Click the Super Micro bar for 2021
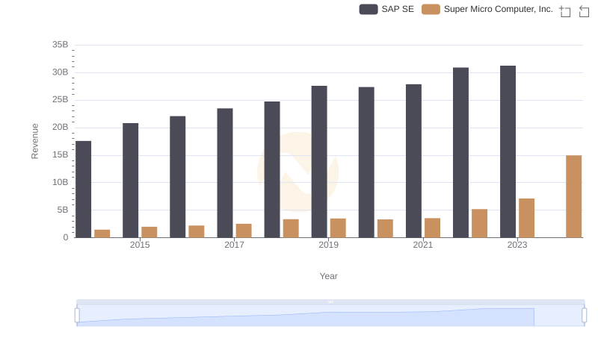 432,228
